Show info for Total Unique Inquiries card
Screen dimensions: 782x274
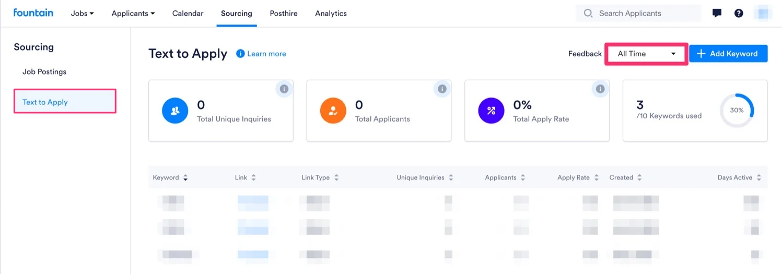coord(284,89)
